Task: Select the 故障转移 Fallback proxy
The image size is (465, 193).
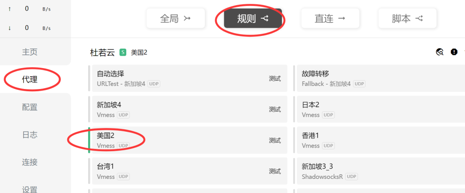Action: pyautogui.click(x=379, y=78)
